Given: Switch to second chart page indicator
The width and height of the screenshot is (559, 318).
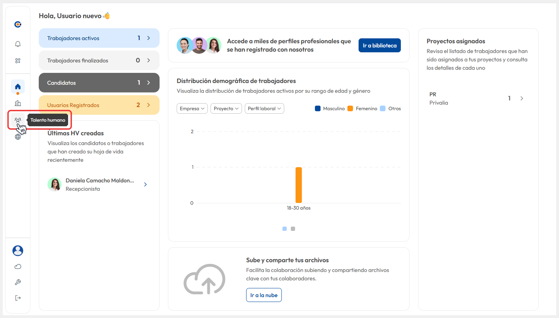Looking at the screenshot, I should coord(293,229).
